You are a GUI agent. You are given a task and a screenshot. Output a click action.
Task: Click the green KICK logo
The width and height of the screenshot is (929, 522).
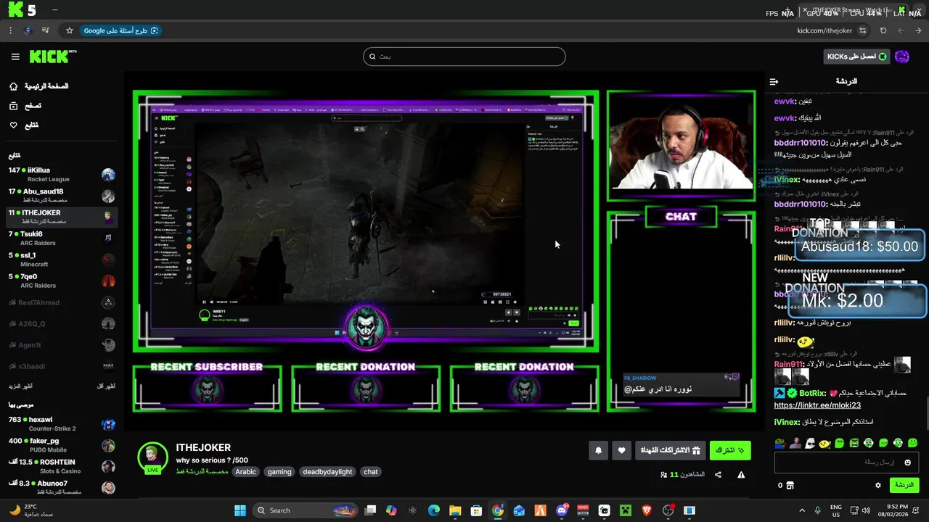click(49, 57)
